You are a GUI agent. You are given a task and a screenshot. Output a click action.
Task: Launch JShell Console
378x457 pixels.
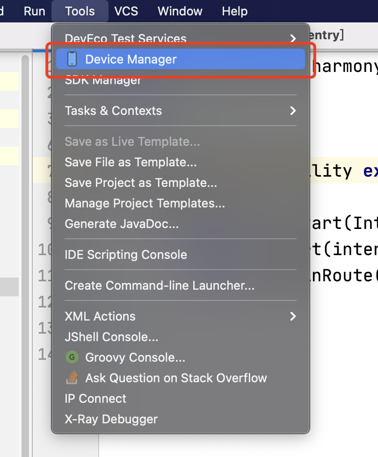click(x=112, y=337)
